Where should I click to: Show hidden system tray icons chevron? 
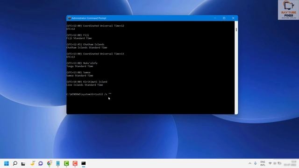point(250,163)
